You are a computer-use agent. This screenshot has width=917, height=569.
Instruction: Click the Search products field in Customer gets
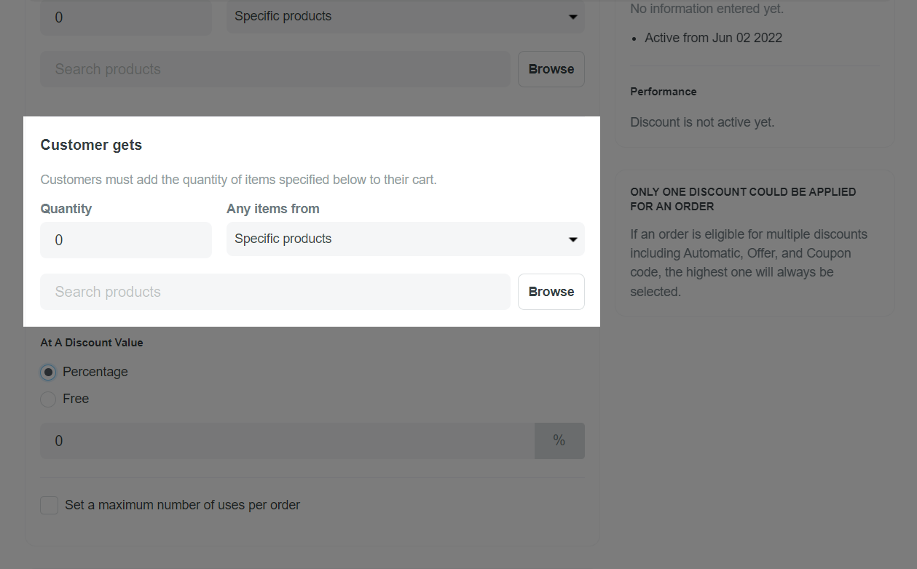275,292
